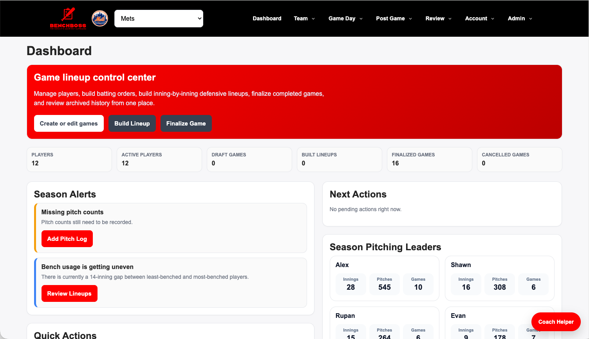Click the Next Actions heading
589x339 pixels.
[x=358, y=194]
